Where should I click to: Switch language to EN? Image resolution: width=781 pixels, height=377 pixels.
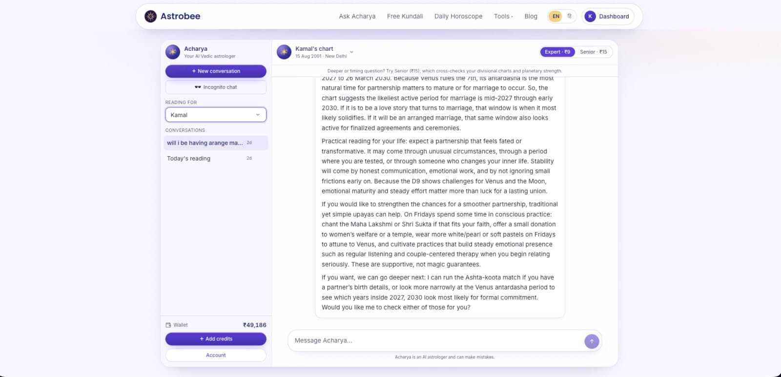click(555, 16)
